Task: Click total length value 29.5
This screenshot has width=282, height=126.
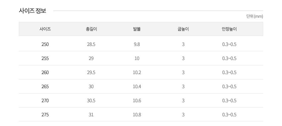Action: pyautogui.click(x=91, y=73)
